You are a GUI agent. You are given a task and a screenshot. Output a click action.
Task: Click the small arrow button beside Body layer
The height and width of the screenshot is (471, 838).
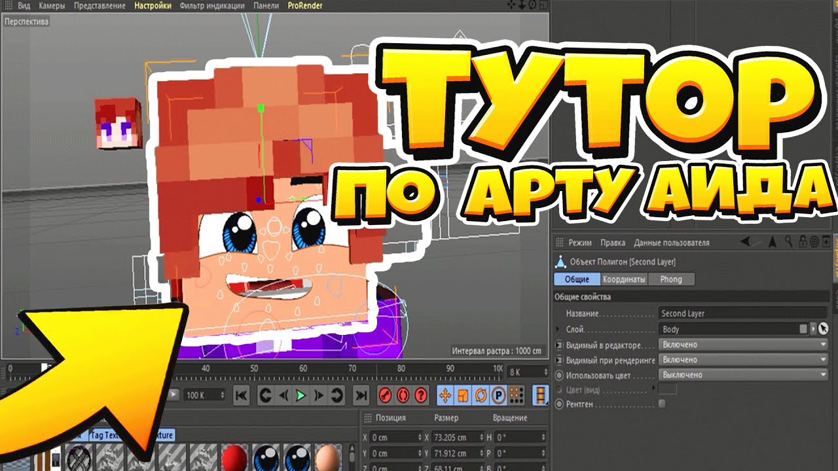point(814,329)
